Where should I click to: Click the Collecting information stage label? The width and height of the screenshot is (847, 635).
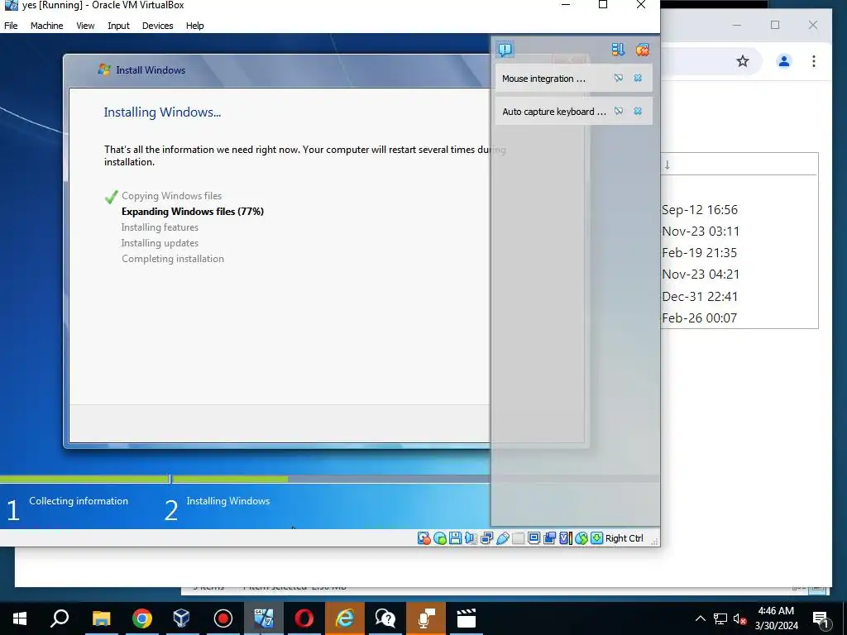point(79,501)
